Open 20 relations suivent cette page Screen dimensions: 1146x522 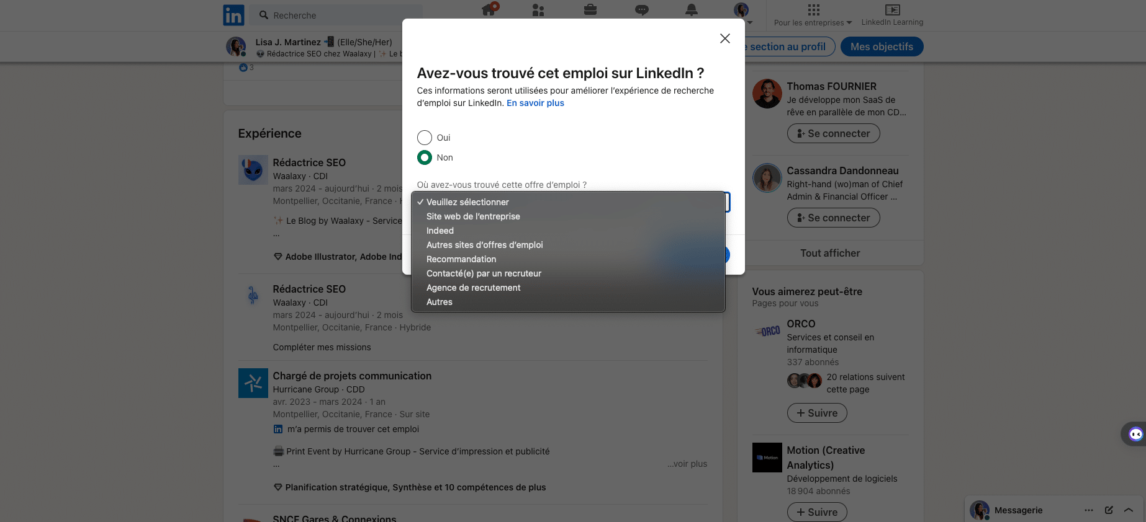(x=865, y=383)
